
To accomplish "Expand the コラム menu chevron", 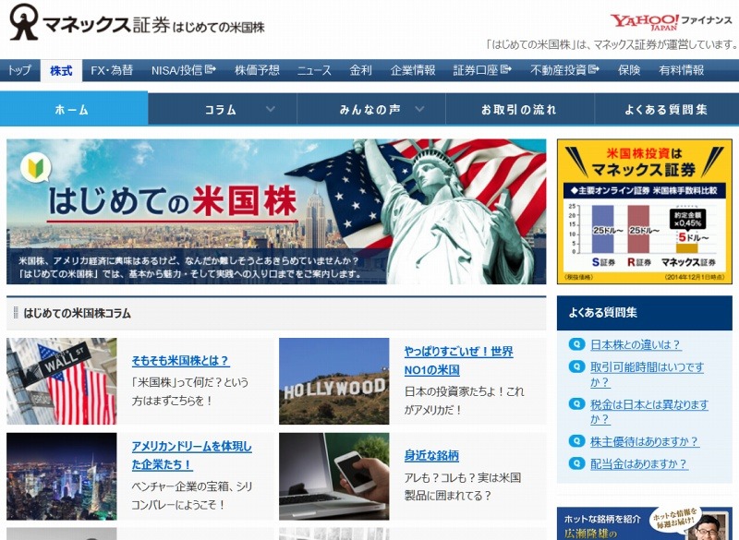I will click(x=271, y=109).
